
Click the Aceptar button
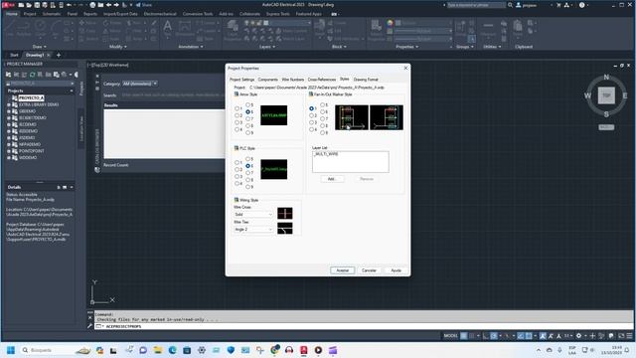(342, 270)
